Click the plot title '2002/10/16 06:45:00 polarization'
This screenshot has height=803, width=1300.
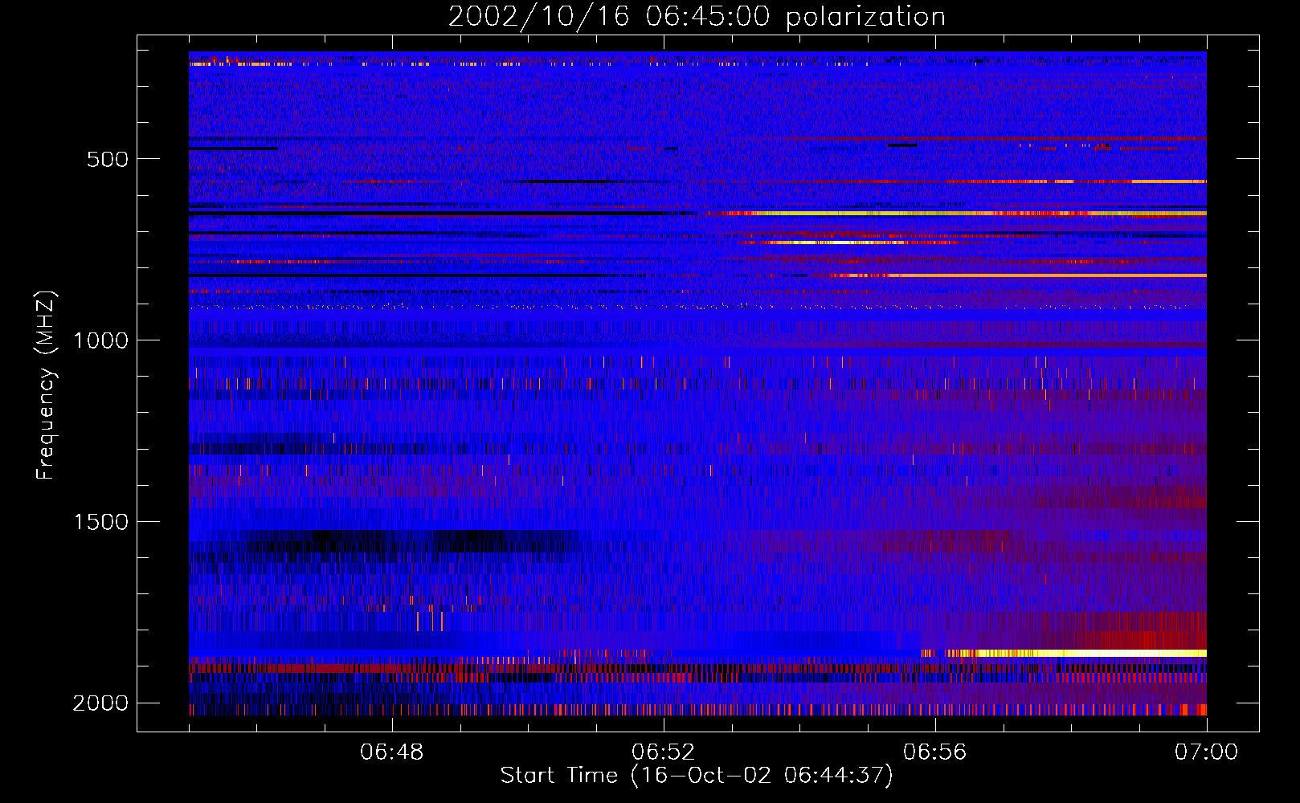tap(697, 17)
